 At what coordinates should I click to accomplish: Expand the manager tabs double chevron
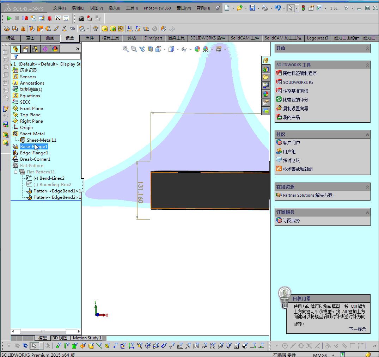point(78,49)
